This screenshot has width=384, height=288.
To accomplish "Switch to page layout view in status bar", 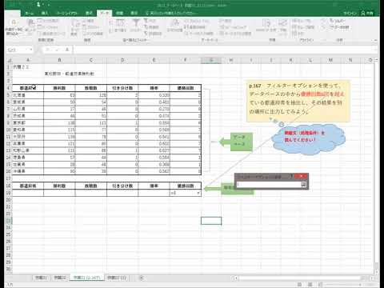I will coord(310,285).
